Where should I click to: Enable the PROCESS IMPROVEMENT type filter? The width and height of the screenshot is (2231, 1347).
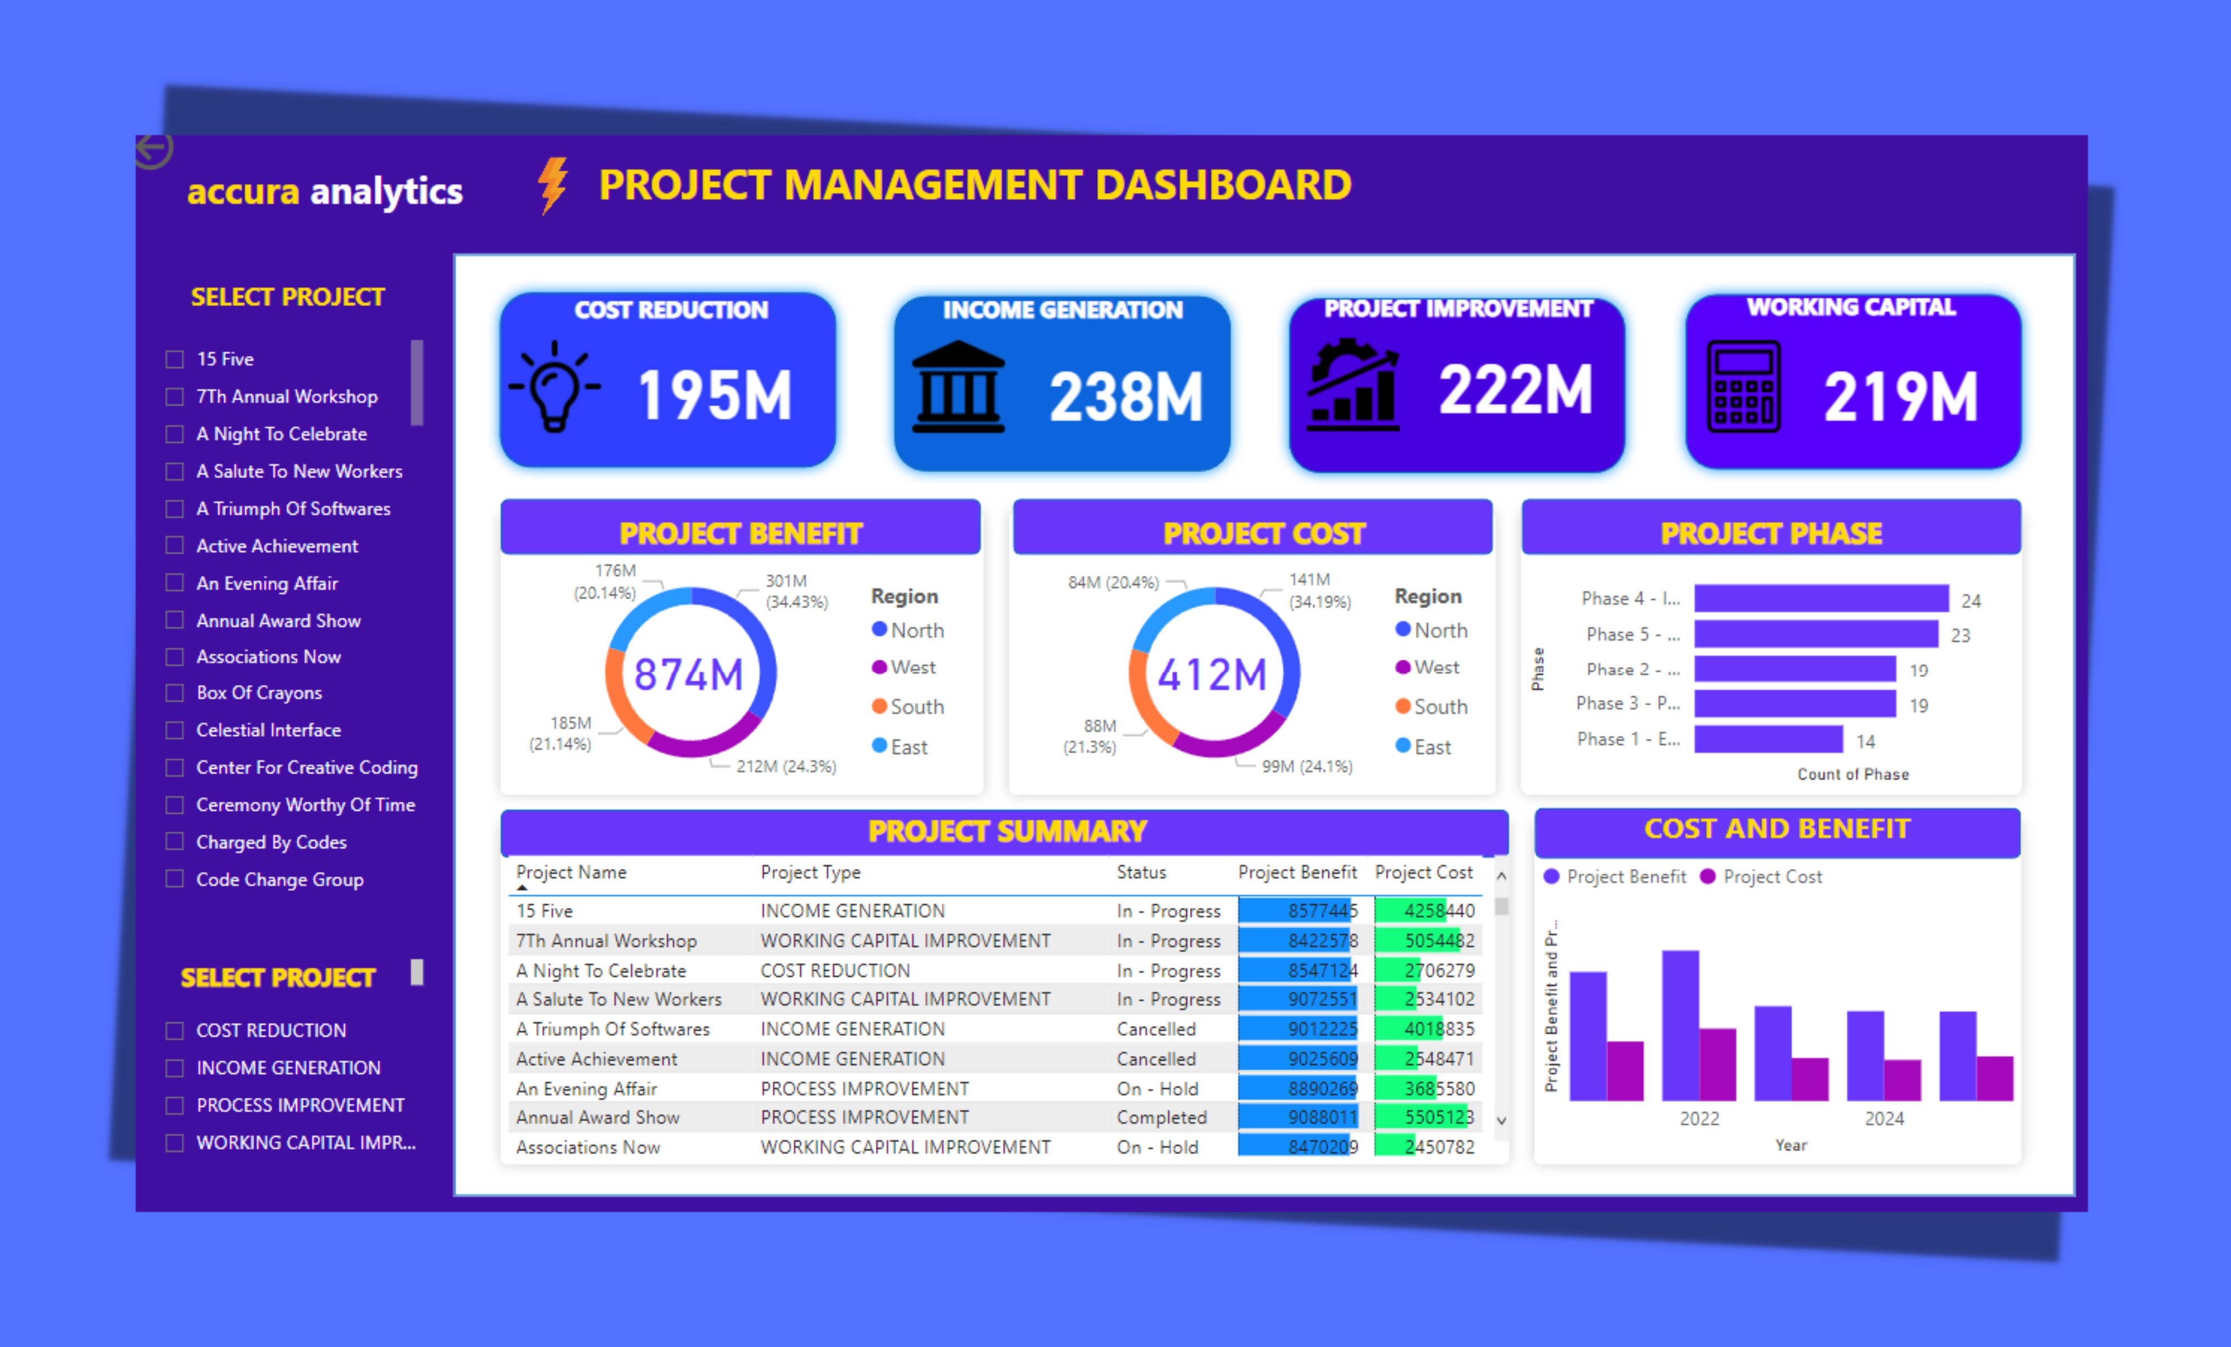tap(175, 1105)
